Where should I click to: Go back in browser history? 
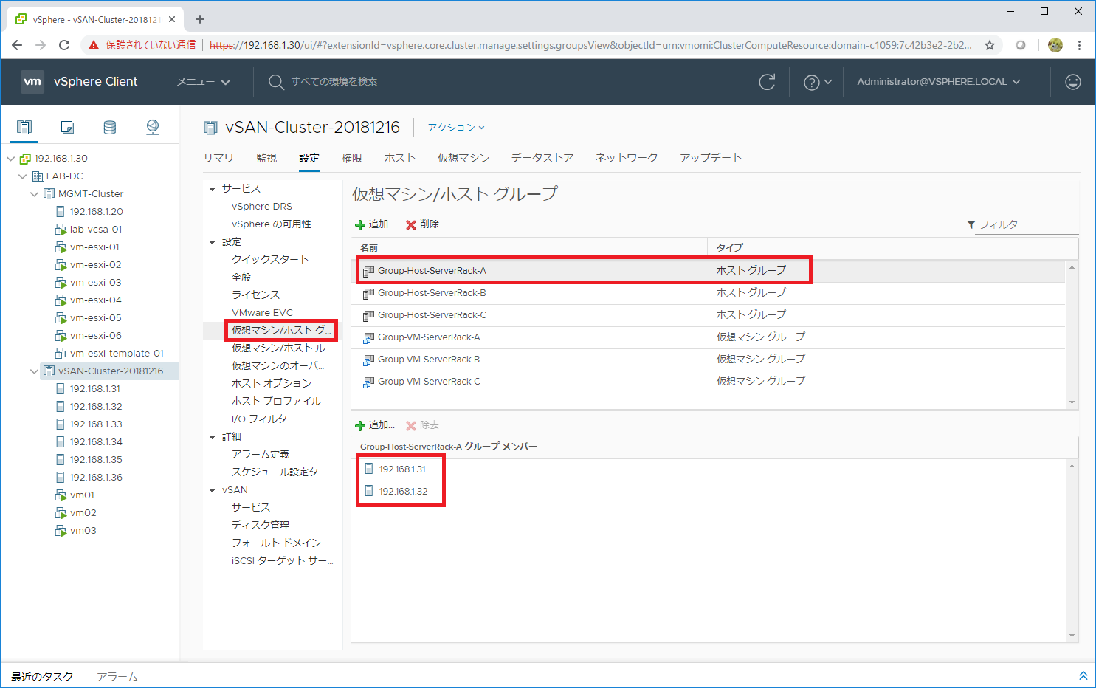tap(17, 45)
